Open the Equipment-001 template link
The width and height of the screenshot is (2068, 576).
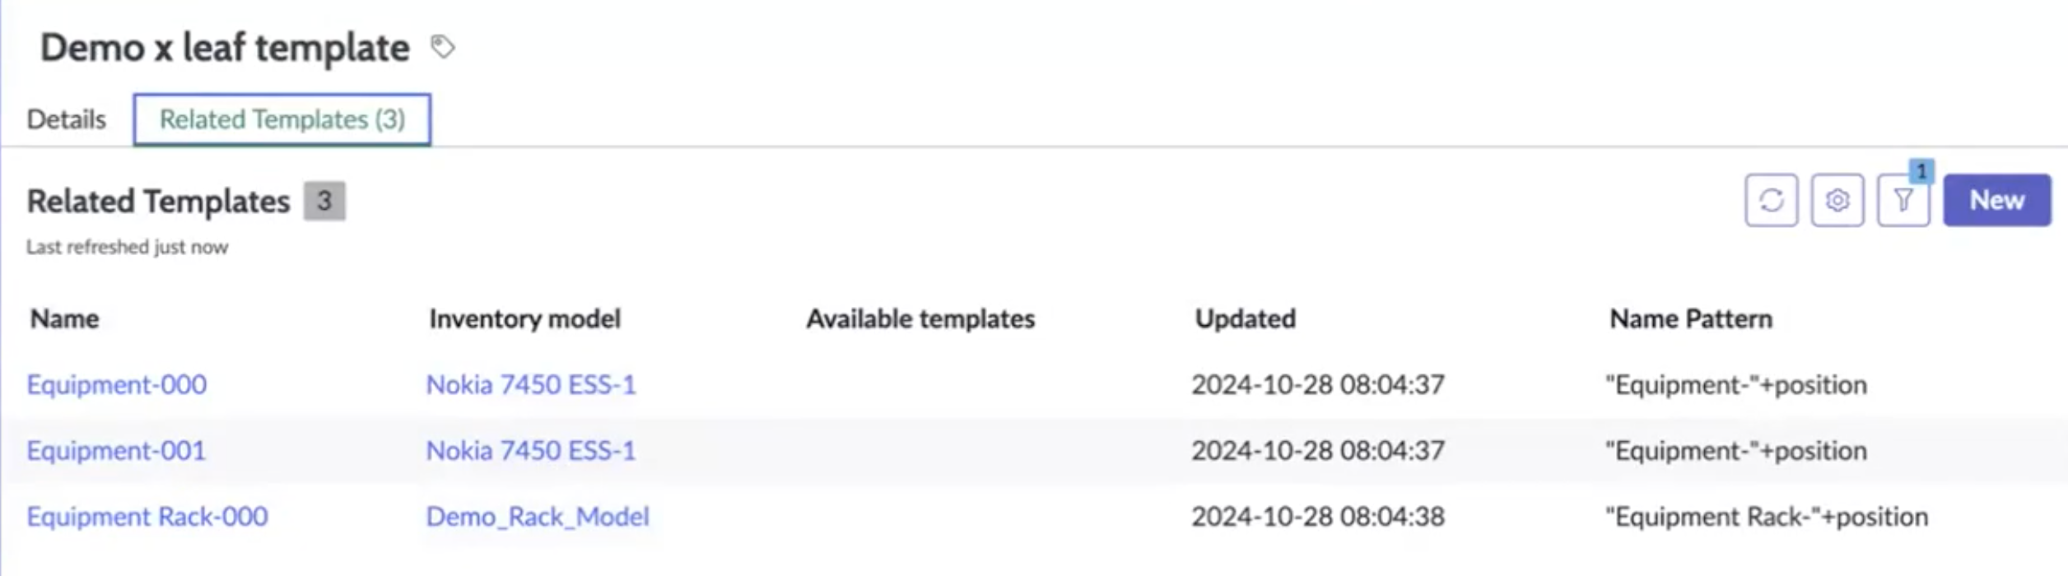pyautogui.click(x=116, y=450)
